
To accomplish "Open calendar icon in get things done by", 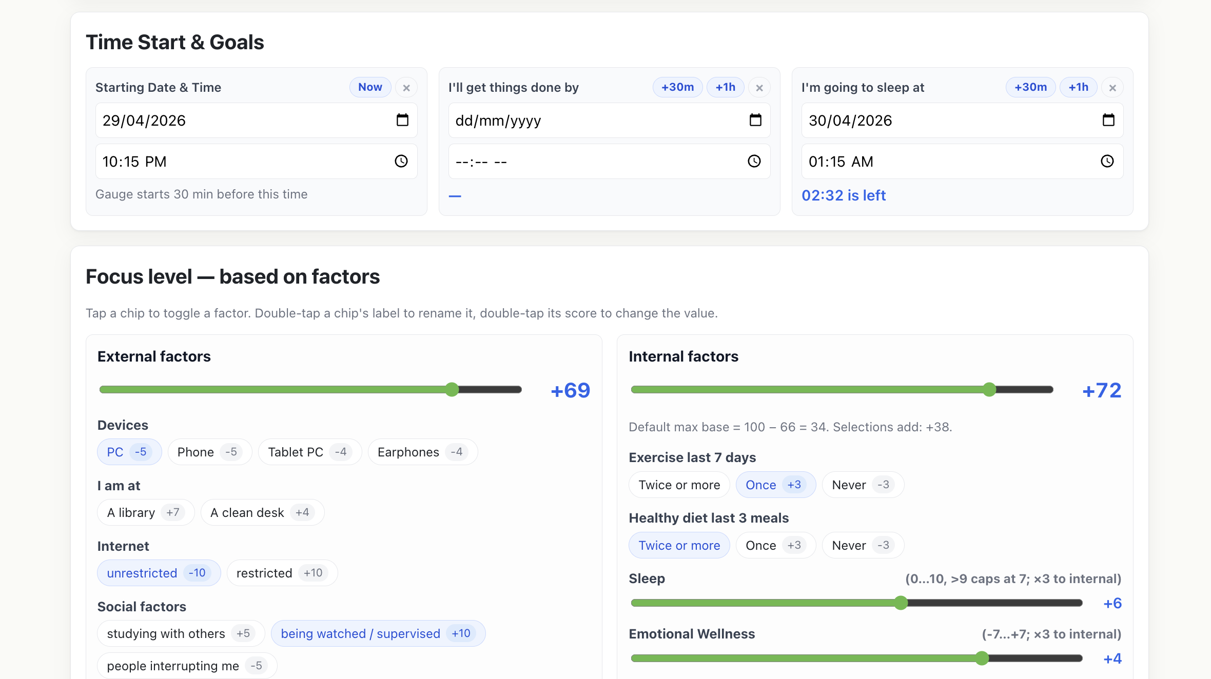I will tap(755, 120).
